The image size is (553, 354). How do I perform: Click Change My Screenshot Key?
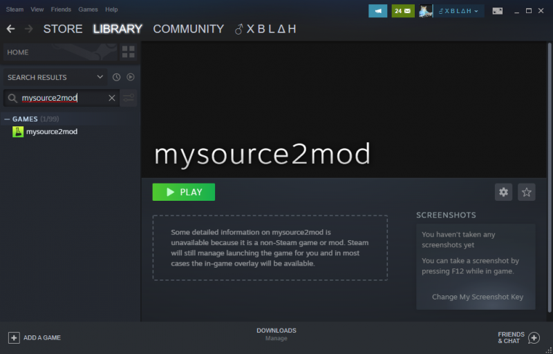478,297
